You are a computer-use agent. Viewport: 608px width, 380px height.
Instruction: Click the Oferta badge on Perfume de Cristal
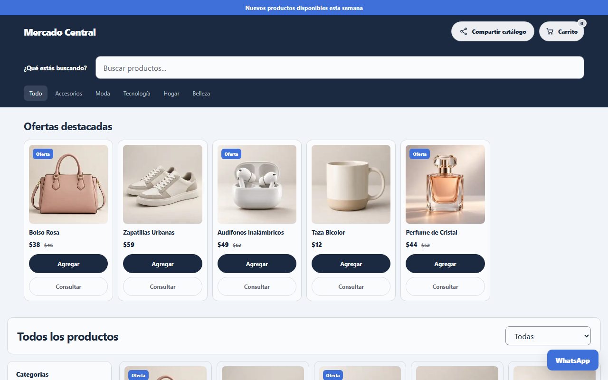[x=419, y=154]
